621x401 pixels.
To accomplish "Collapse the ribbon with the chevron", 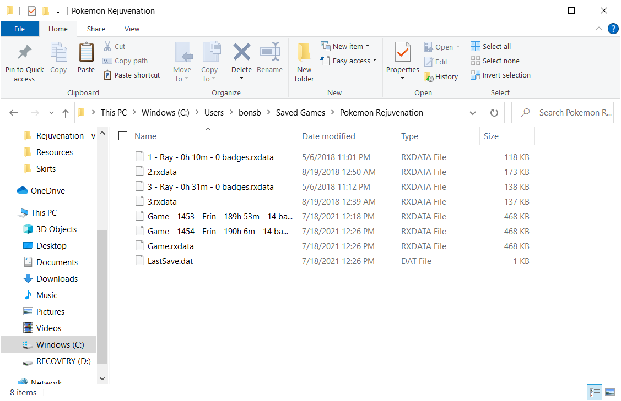I will point(599,29).
